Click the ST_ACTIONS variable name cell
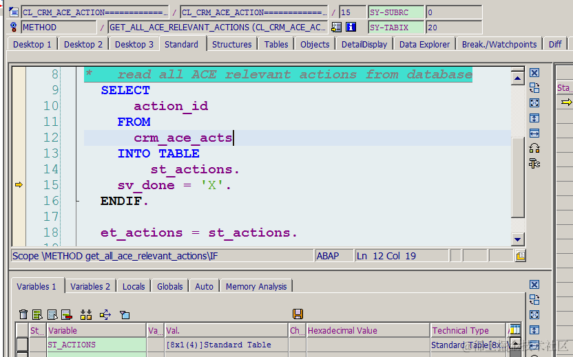The height and width of the screenshot is (357, 573). (96, 345)
